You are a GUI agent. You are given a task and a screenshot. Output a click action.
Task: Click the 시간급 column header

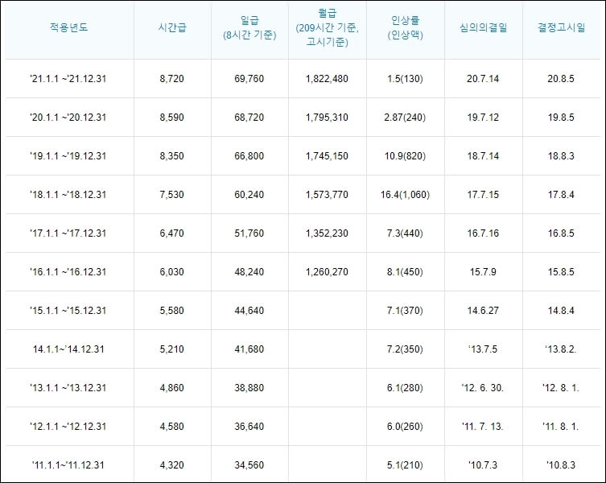click(x=172, y=27)
